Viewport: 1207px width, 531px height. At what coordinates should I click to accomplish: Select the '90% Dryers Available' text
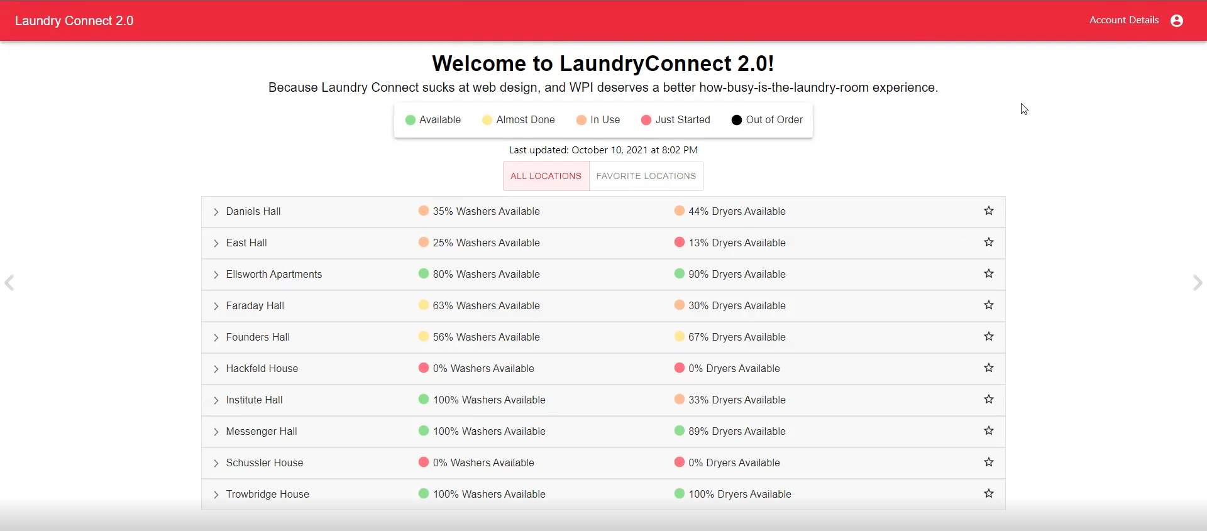tap(737, 275)
